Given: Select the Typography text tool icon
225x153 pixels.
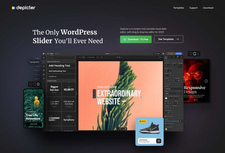Looking at the screenshot, I should coord(44,62).
